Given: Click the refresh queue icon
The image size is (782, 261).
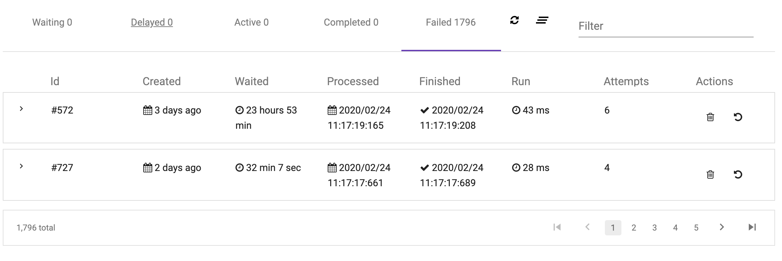Looking at the screenshot, I should [x=515, y=21].
